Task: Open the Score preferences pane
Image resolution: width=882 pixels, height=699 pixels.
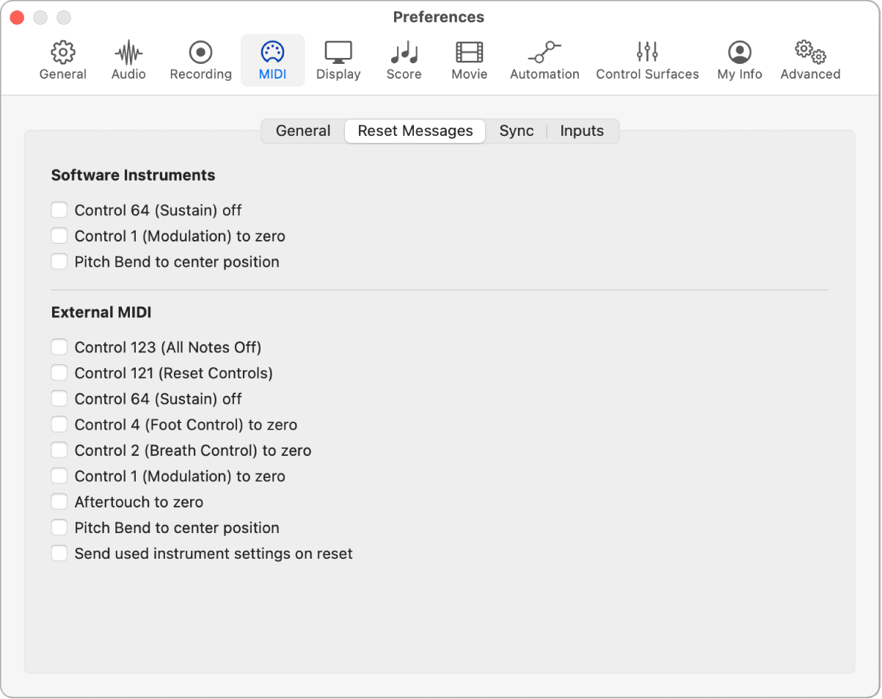Action: [403, 59]
